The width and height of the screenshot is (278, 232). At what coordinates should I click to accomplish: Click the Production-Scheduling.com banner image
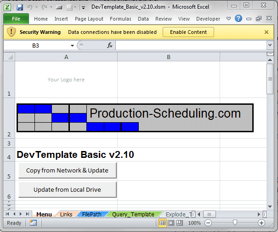click(135, 118)
